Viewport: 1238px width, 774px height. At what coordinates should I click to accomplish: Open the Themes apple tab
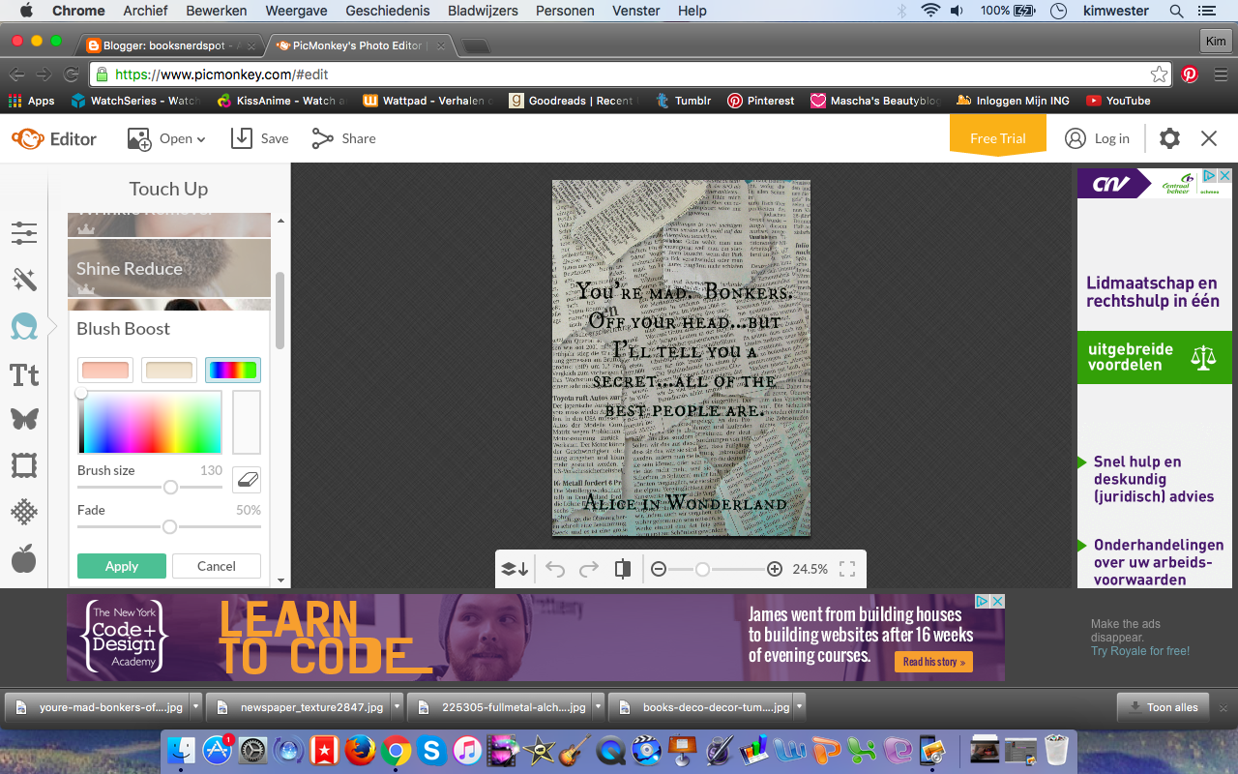24,558
